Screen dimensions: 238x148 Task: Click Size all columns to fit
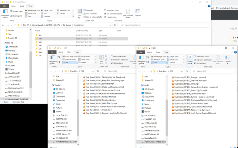pyautogui.click(x=92, y=17)
